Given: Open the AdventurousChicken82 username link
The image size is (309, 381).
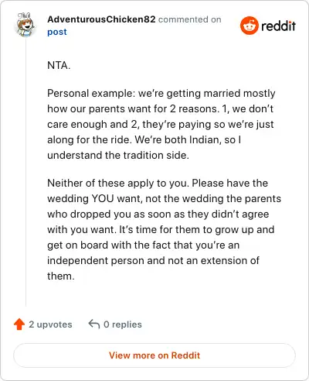Looking at the screenshot, I should click(x=101, y=19).
